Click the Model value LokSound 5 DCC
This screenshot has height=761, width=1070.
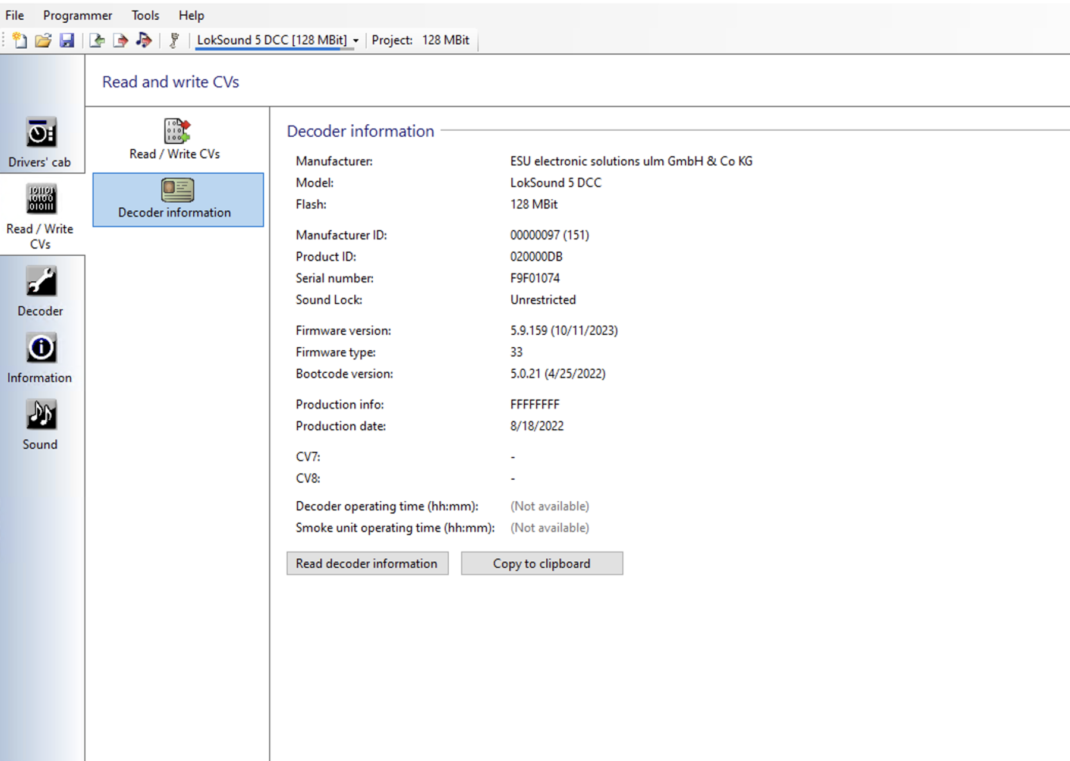coord(556,183)
